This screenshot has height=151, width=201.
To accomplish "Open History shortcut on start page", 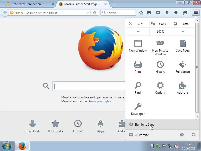I will click(x=78, y=126).
